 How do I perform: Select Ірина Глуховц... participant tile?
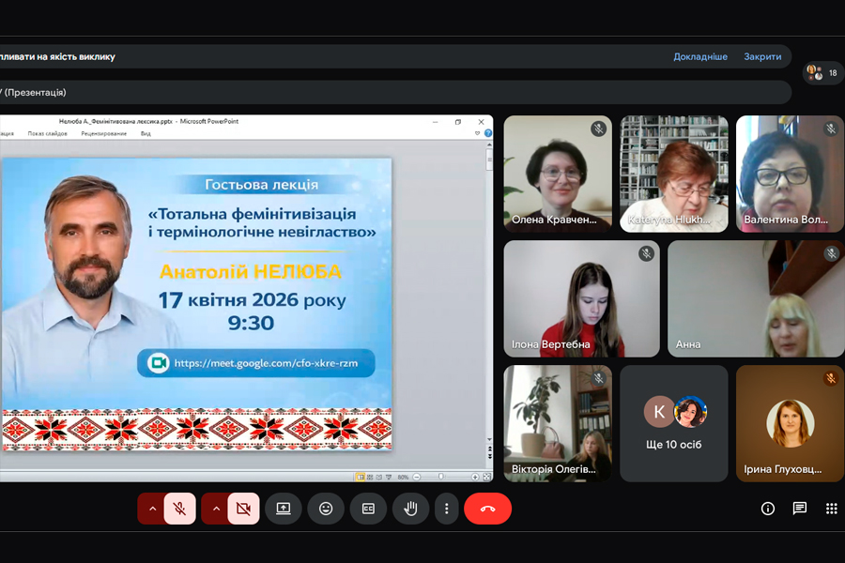click(x=790, y=423)
